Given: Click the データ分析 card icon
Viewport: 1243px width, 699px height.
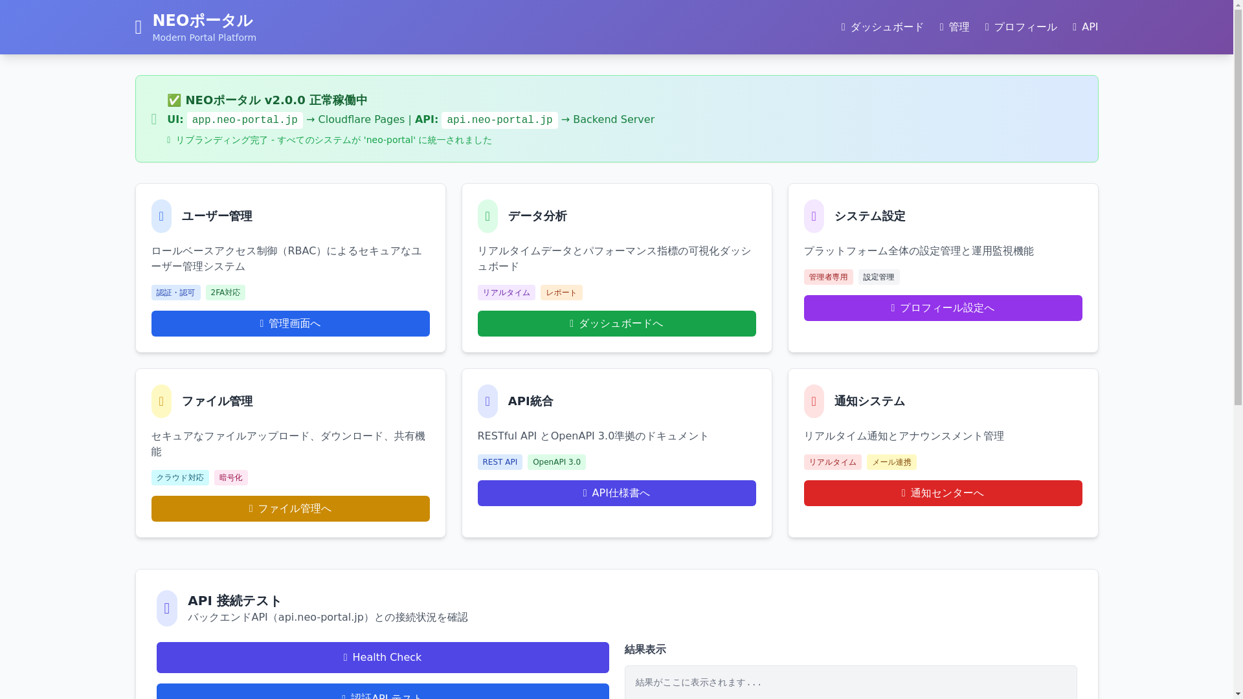Looking at the screenshot, I should (x=487, y=216).
